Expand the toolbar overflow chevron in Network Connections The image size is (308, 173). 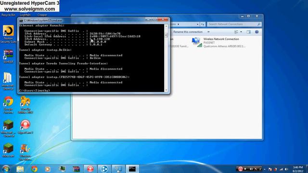tap(208, 32)
